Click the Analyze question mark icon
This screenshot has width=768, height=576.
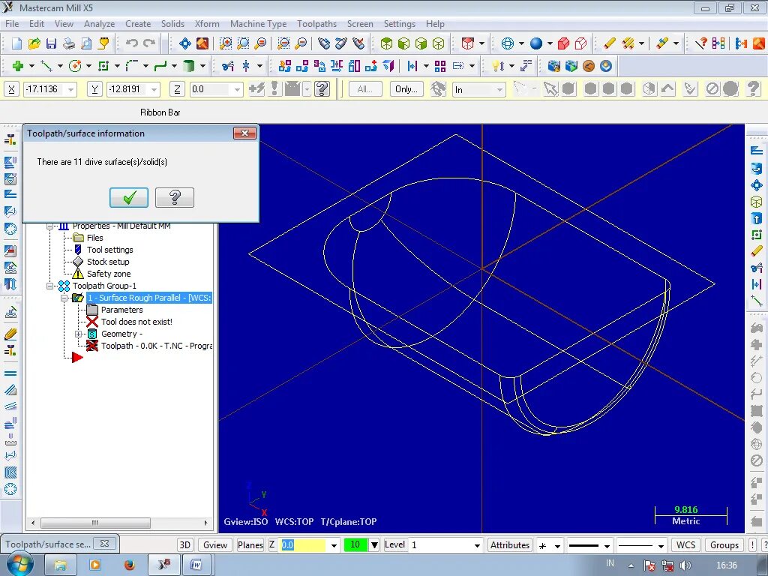point(701,43)
